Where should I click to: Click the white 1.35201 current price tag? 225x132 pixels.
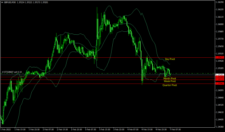pos(220,75)
